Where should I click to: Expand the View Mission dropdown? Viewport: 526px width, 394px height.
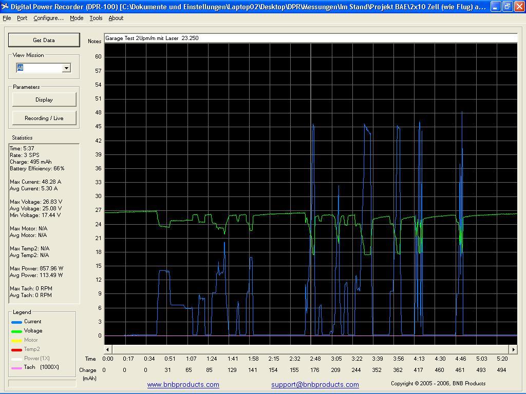(66, 68)
